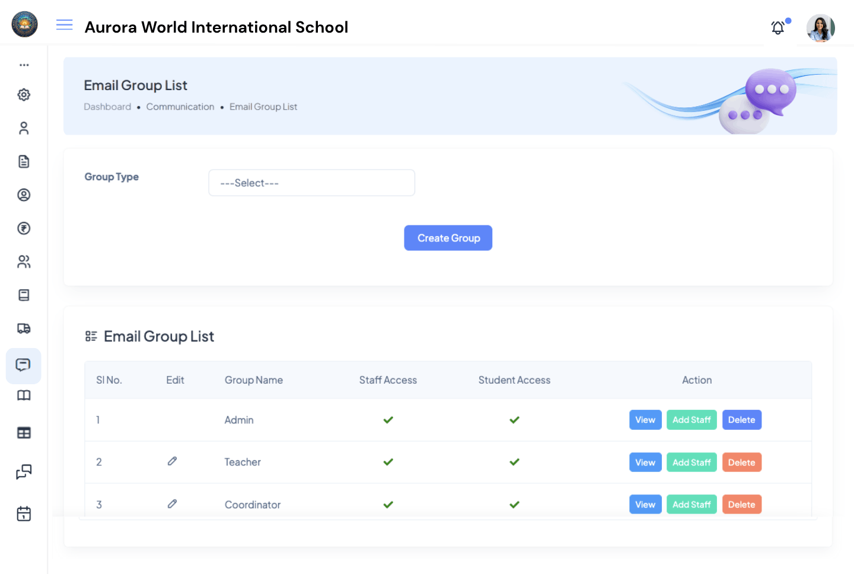Select the human resources group icon

[24, 262]
